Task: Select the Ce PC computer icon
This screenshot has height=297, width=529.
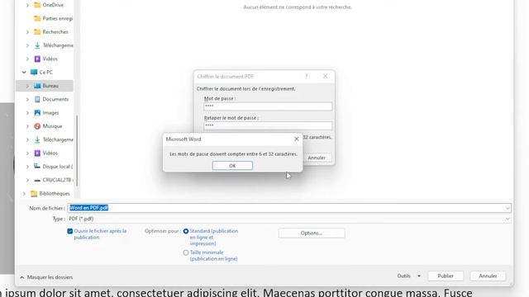Action: click(x=34, y=73)
